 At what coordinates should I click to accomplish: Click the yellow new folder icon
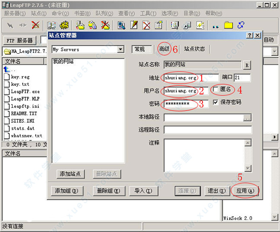tap(228, 25)
